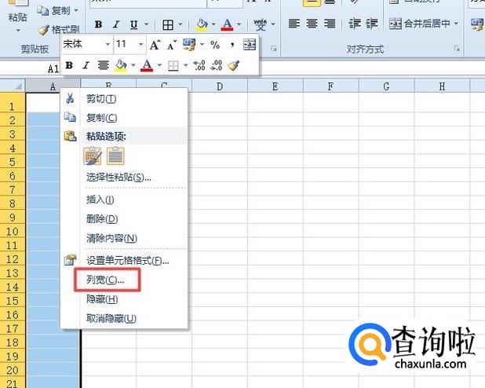Click mini toolbar Decrease Decimal icon
The width and height of the screenshot is (485, 388).
coord(216,65)
